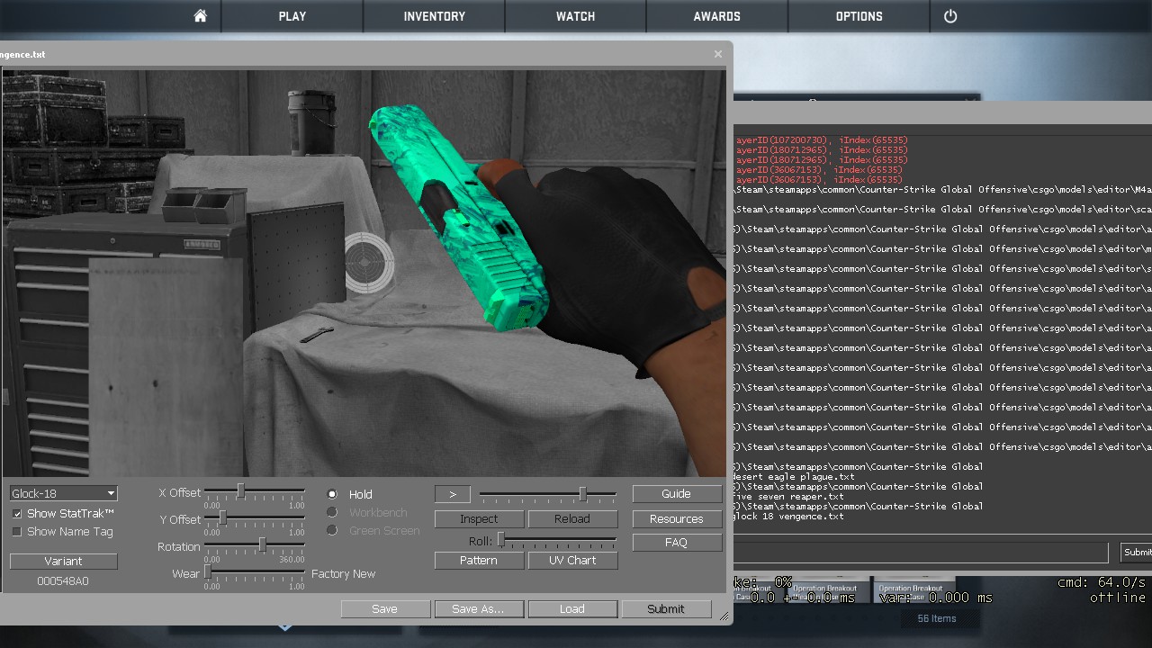Expand the Glock-18 weapon dropdown
1152x648 pixels.
63,493
